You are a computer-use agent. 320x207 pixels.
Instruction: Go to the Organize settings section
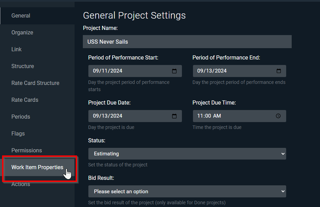(22, 33)
